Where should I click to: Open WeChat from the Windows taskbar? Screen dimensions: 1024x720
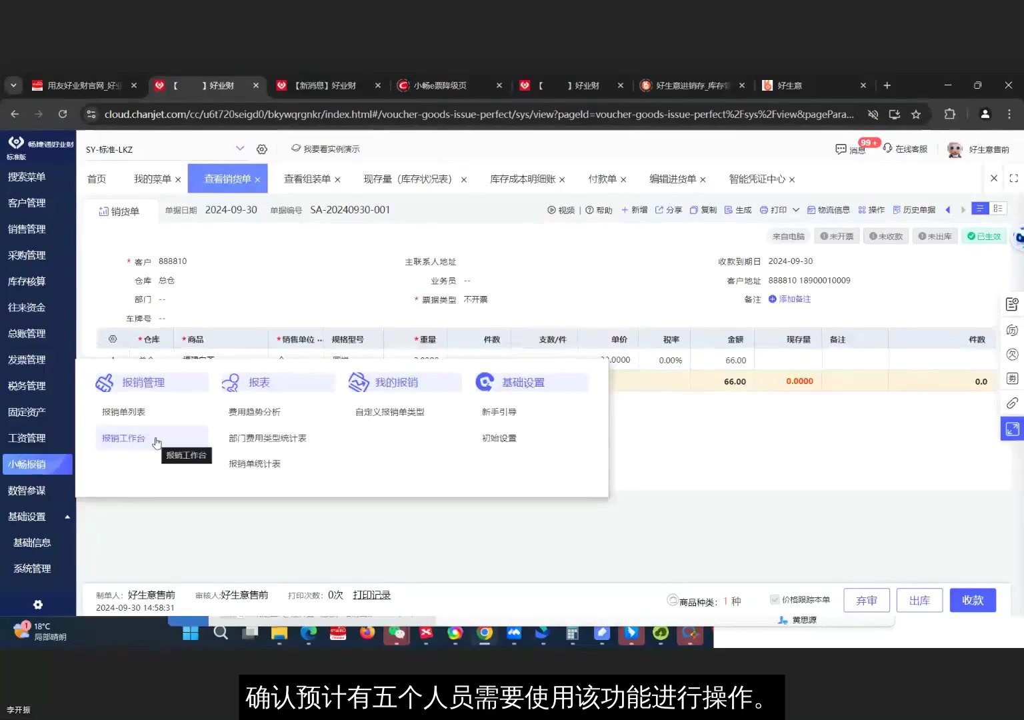point(397,633)
